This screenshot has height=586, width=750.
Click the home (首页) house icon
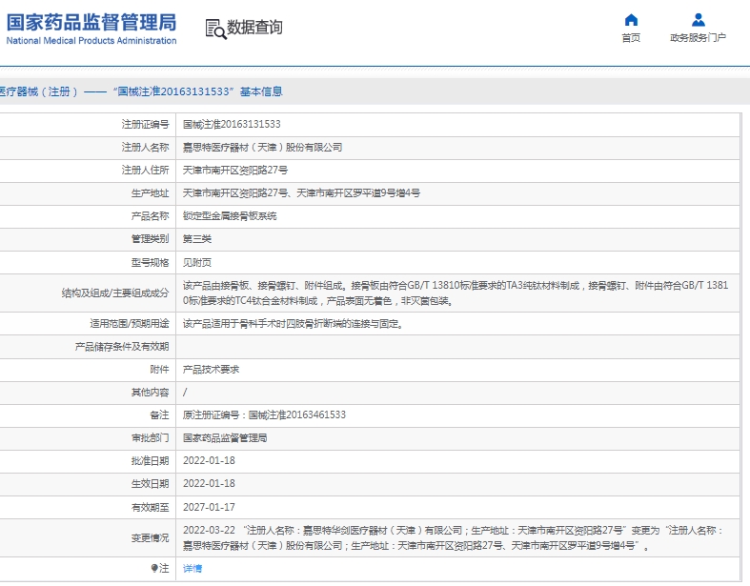(x=631, y=20)
